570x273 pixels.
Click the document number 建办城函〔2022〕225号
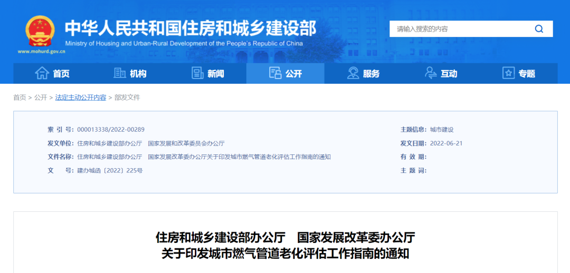pos(110,170)
